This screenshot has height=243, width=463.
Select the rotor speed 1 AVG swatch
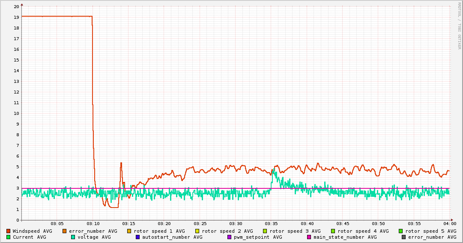(x=129, y=231)
